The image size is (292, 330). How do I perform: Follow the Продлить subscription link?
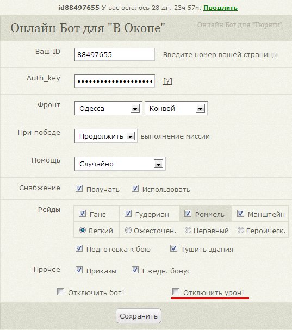220,8
